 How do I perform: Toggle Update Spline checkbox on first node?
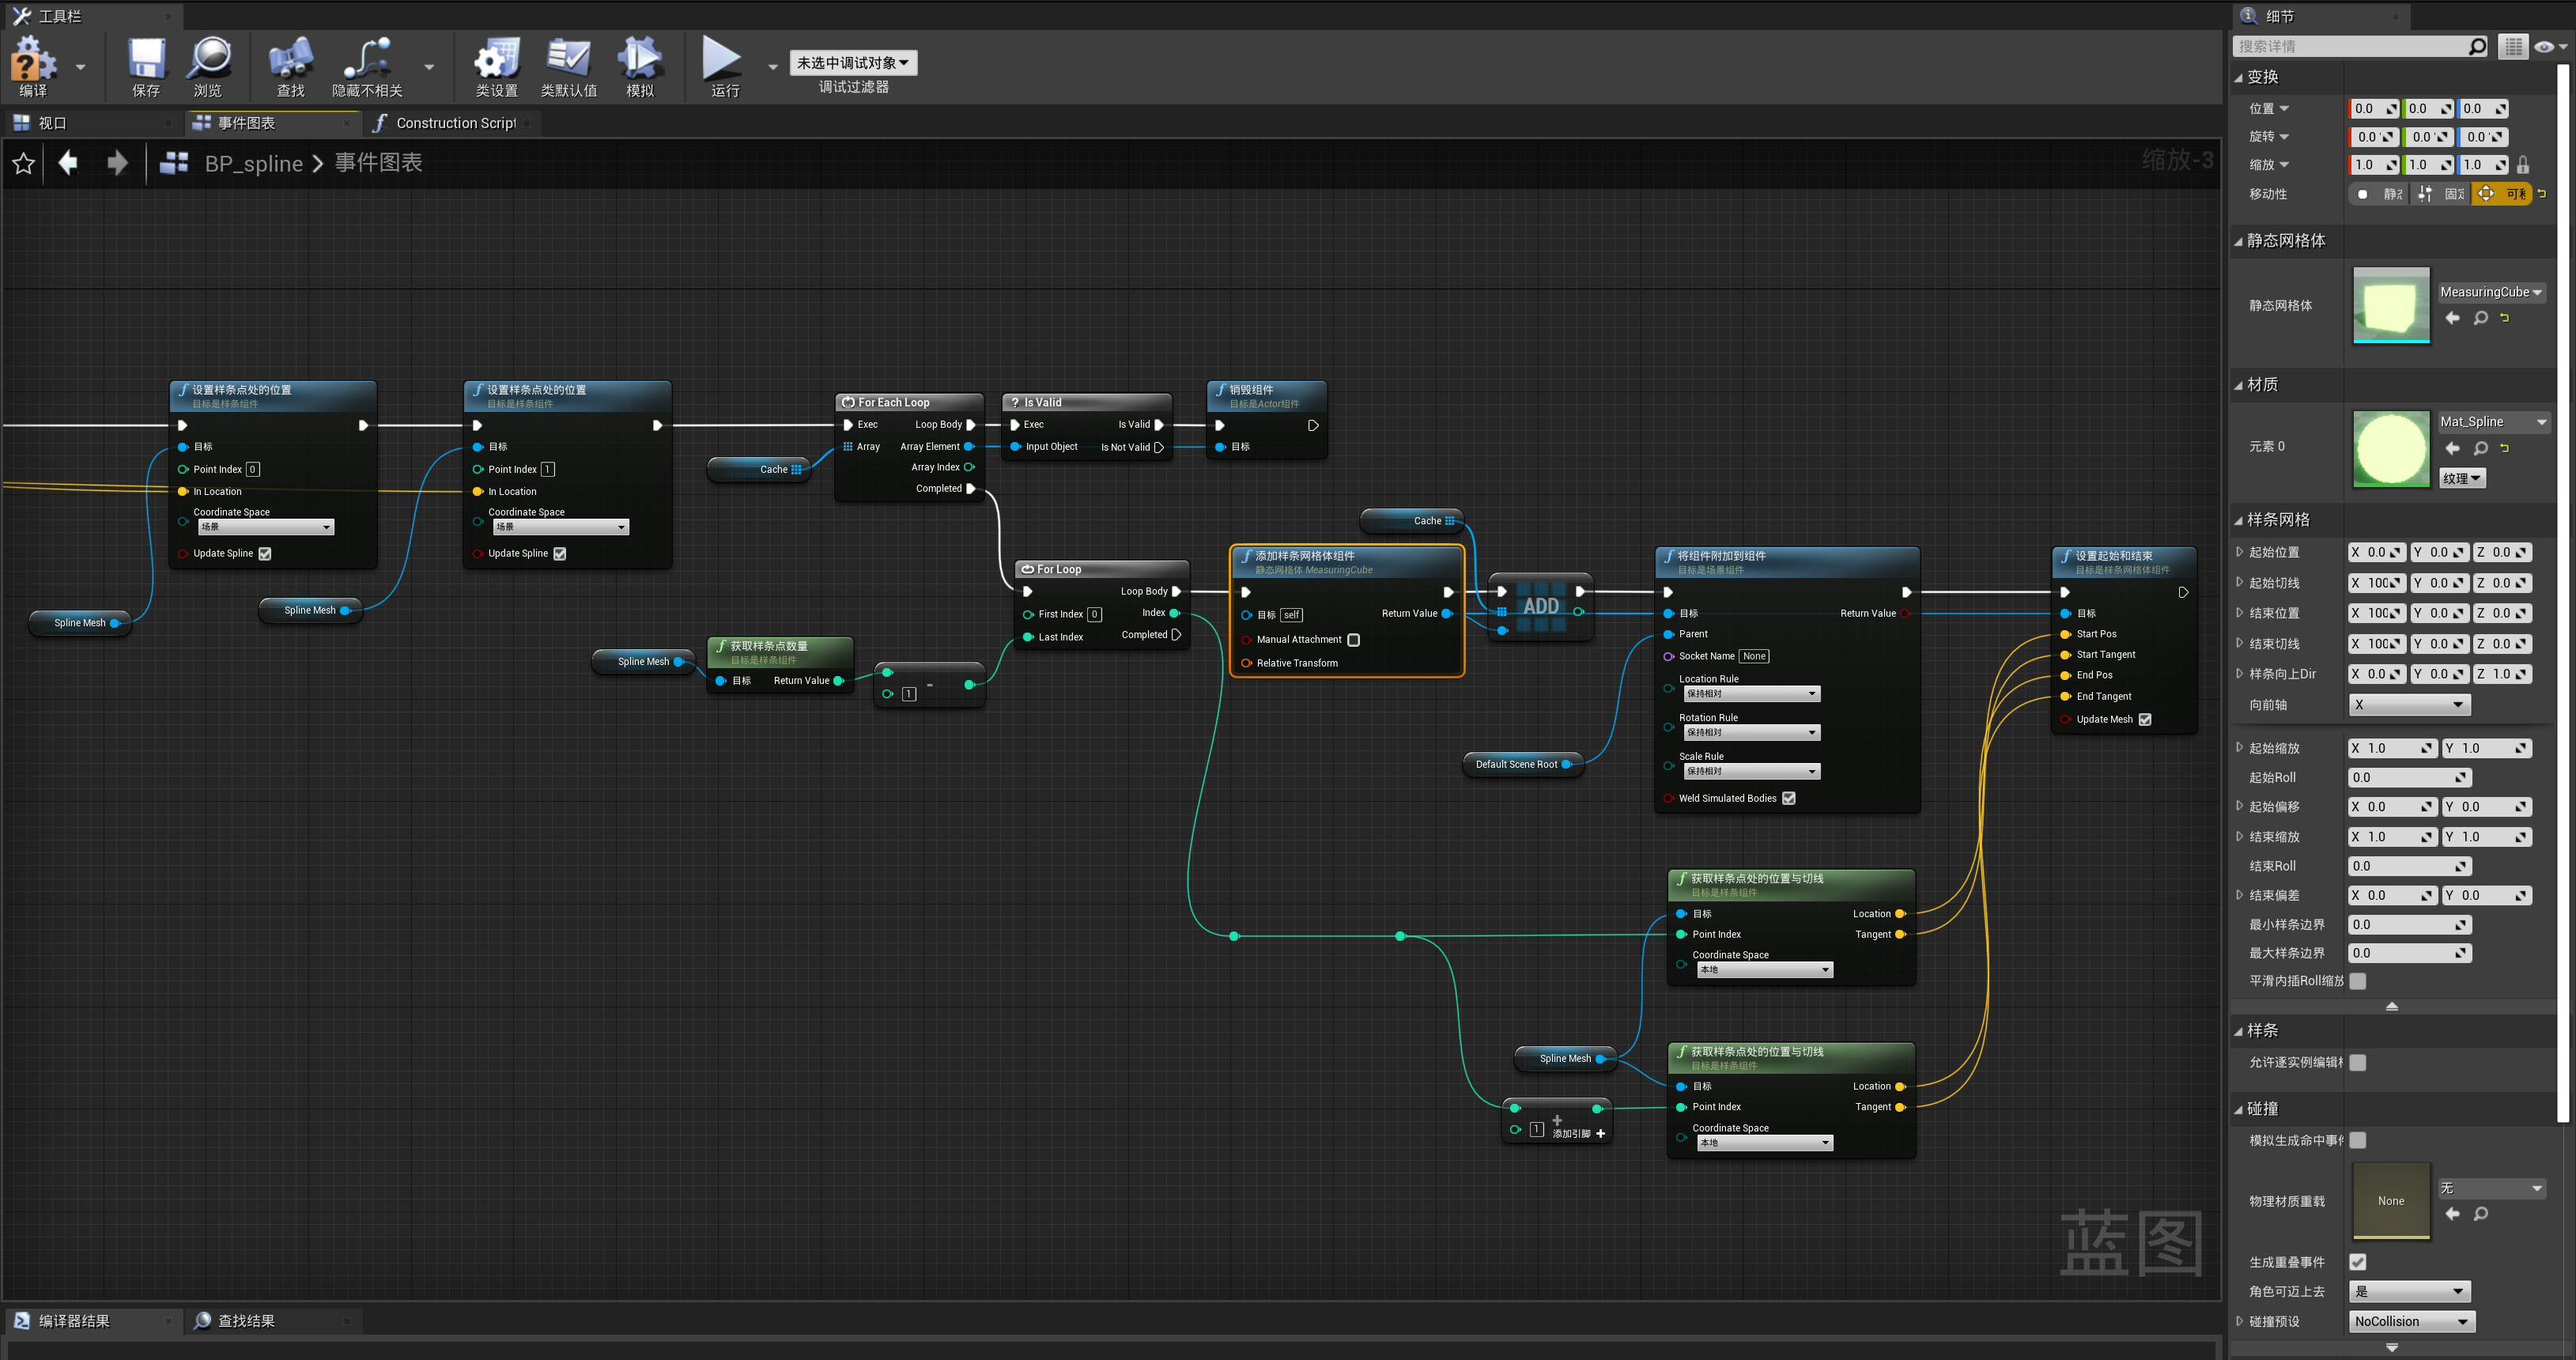tap(264, 553)
